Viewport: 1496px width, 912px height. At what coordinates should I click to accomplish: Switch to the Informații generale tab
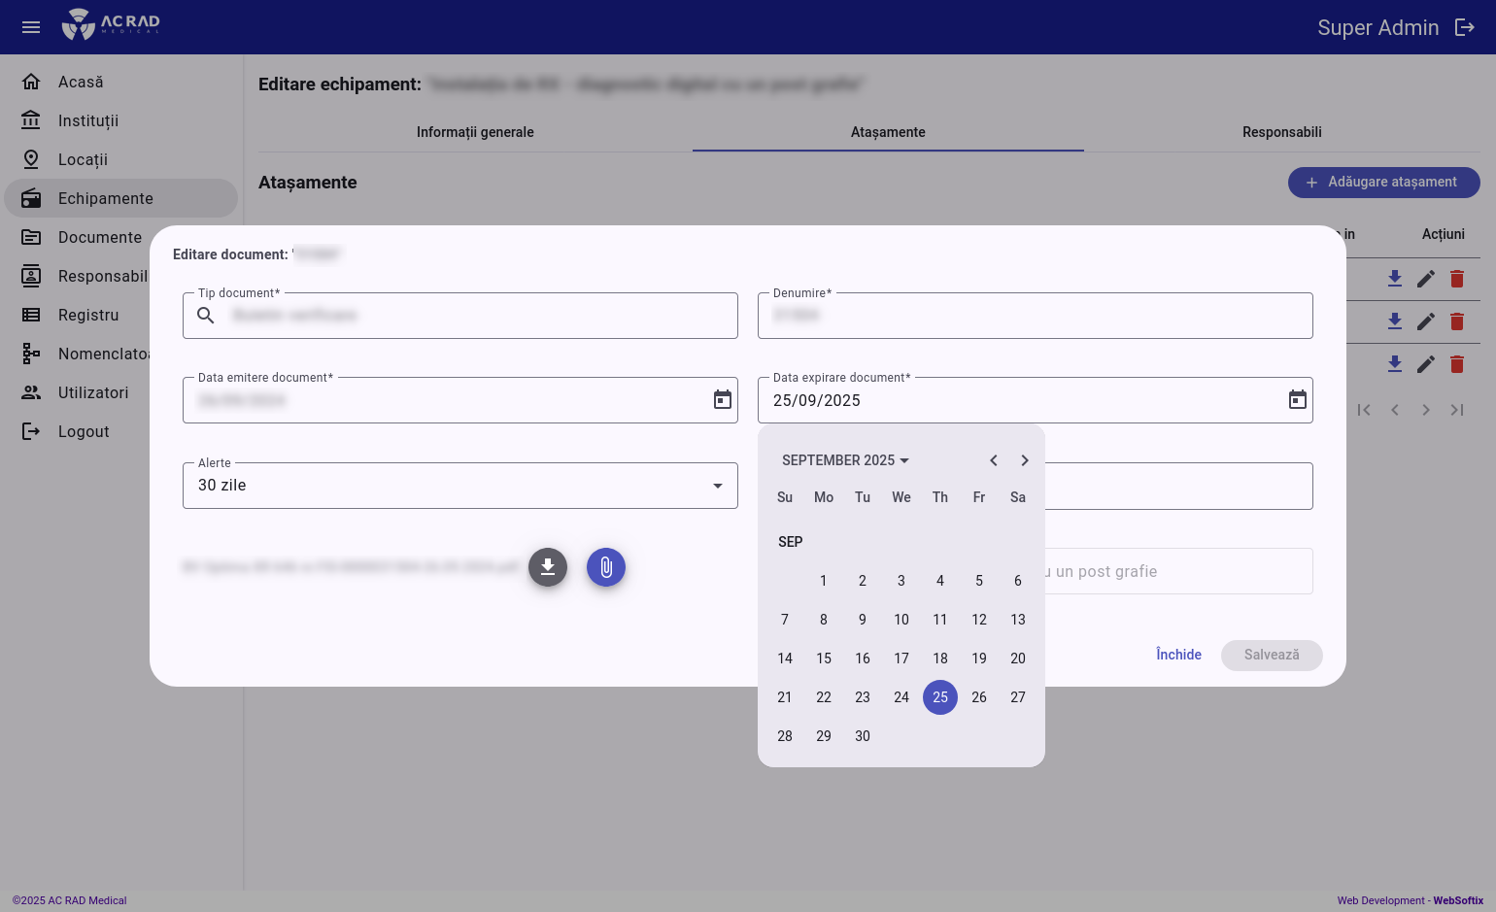[475, 132]
